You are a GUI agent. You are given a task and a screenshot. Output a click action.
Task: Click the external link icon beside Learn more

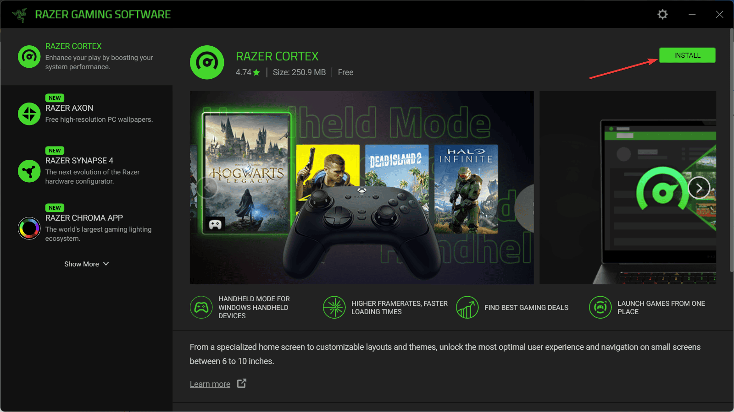[242, 383]
